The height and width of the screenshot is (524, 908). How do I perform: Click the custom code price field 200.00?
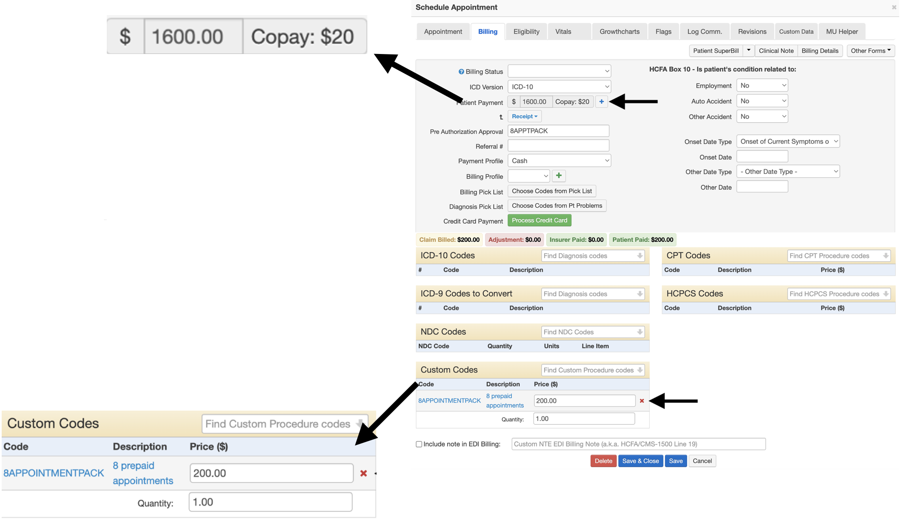[585, 401]
